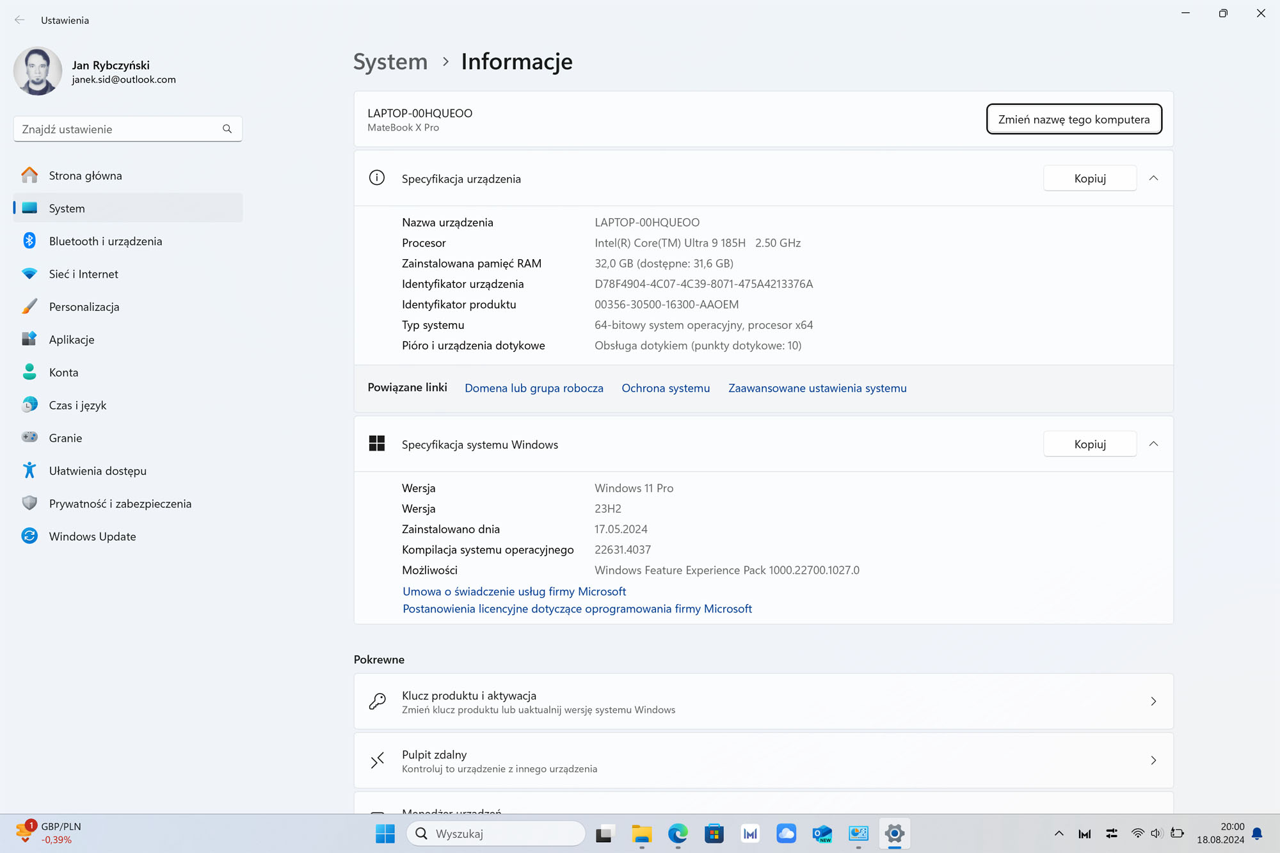The image size is (1280, 853).
Task: Click the switch-arrows tray icon
Action: click(x=1112, y=833)
